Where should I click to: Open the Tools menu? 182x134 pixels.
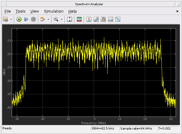20,11
